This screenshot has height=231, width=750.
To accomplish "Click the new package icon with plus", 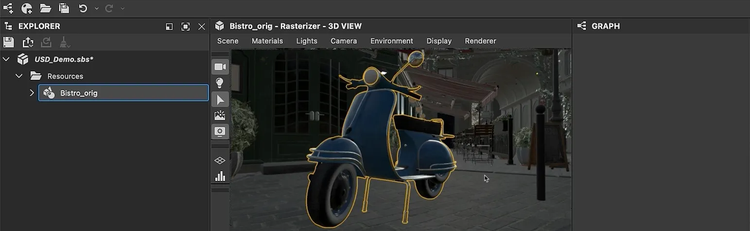I will (27, 8).
